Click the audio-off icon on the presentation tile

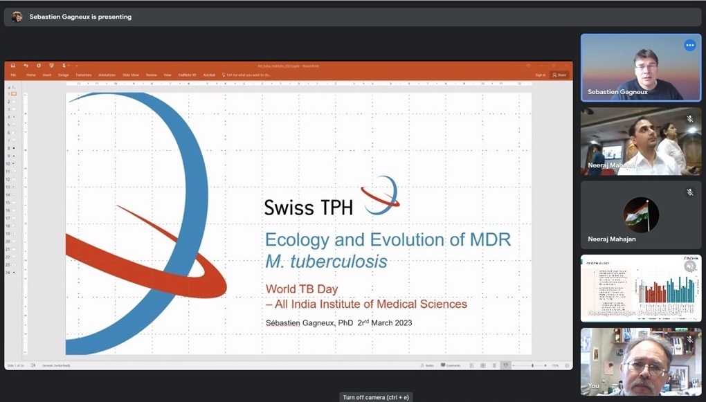690,266
